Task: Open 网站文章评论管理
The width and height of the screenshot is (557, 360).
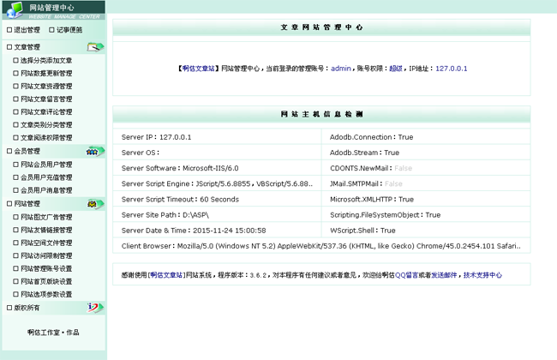Action: pyautogui.click(x=46, y=112)
